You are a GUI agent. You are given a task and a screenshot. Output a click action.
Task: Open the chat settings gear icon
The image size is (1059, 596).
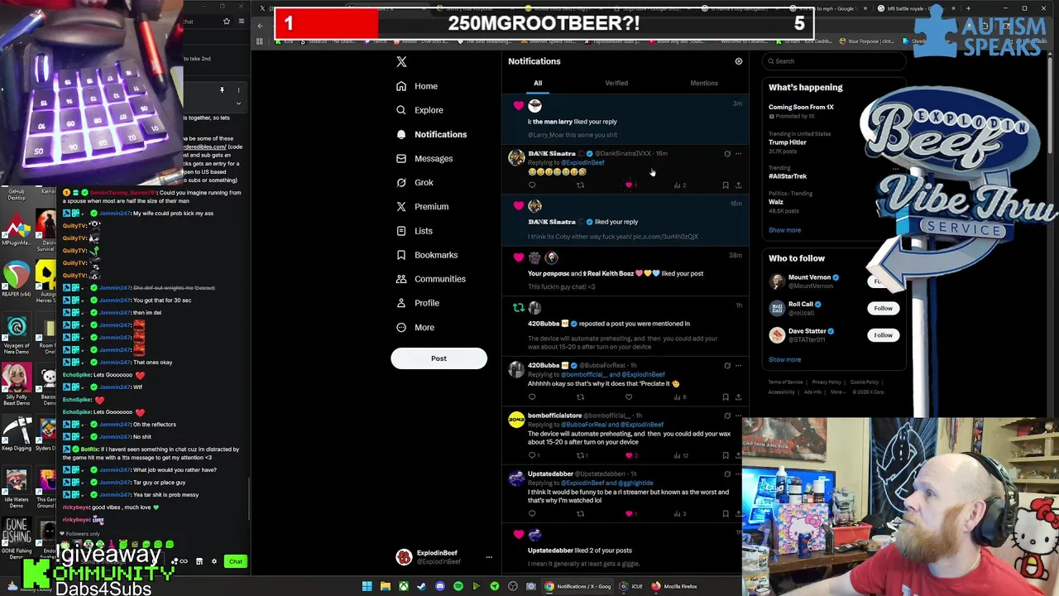pyautogui.click(x=213, y=562)
